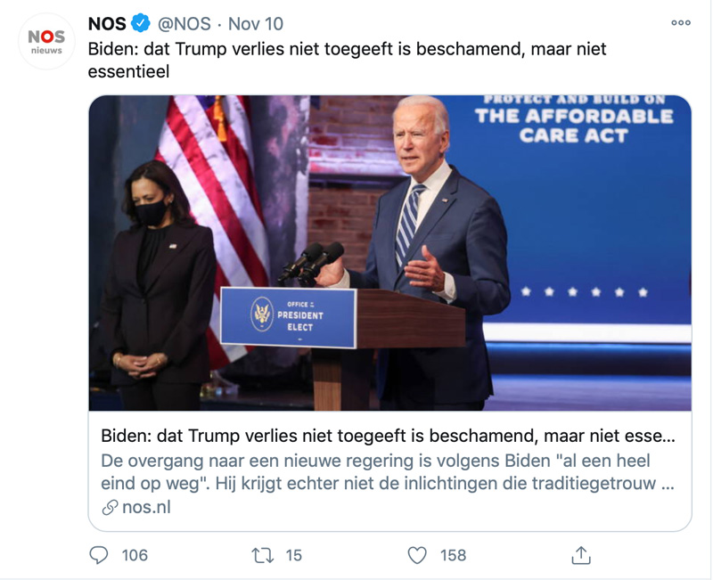Open the NOS nieuws profile avatar
Image resolution: width=713 pixels, height=580 pixels.
point(46,42)
